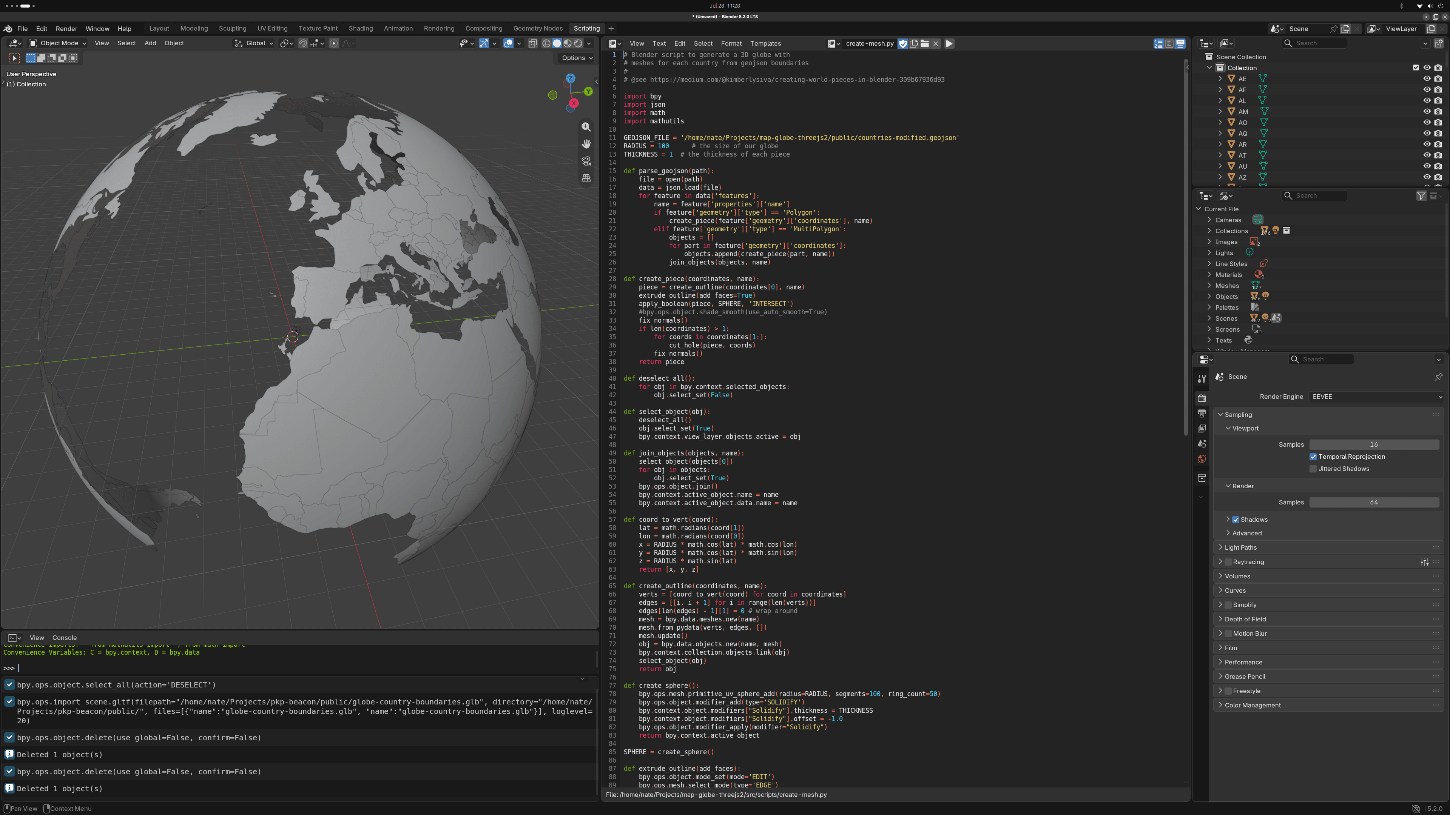
Task: Click the zoom magnifier gizmo in the viewport
Action: coord(586,127)
